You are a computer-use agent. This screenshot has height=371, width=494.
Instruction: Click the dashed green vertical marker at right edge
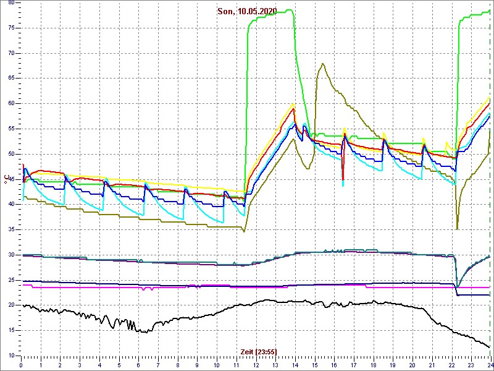pyautogui.click(x=490, y=185)
